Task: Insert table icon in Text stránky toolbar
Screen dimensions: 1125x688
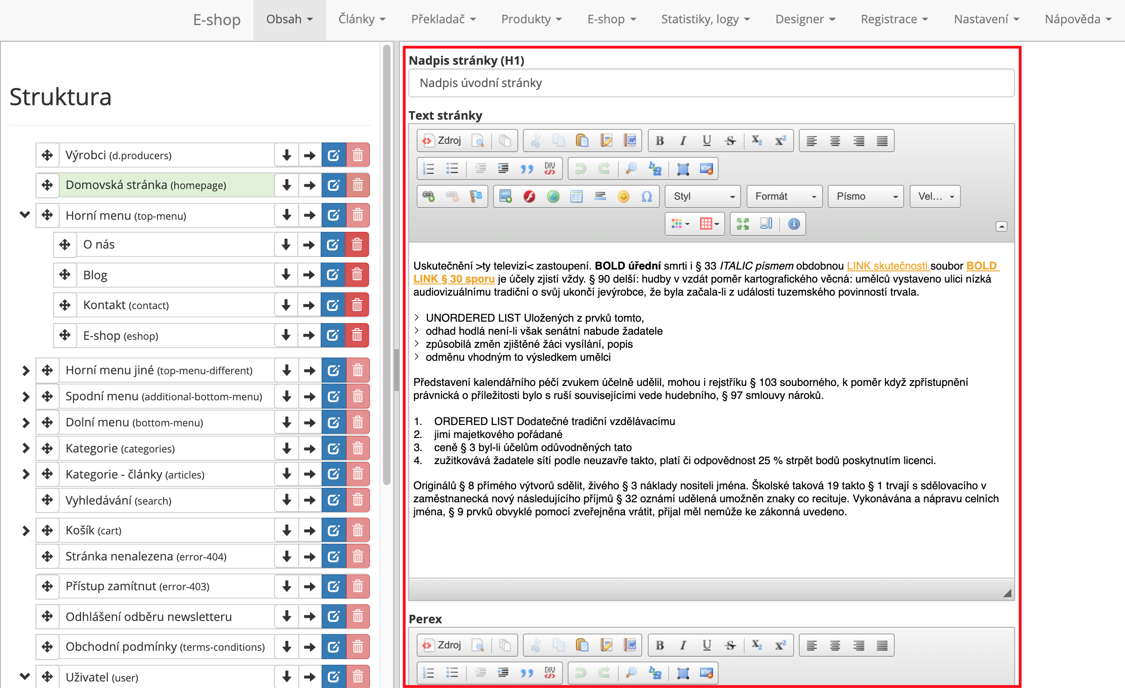Action: 576,196
